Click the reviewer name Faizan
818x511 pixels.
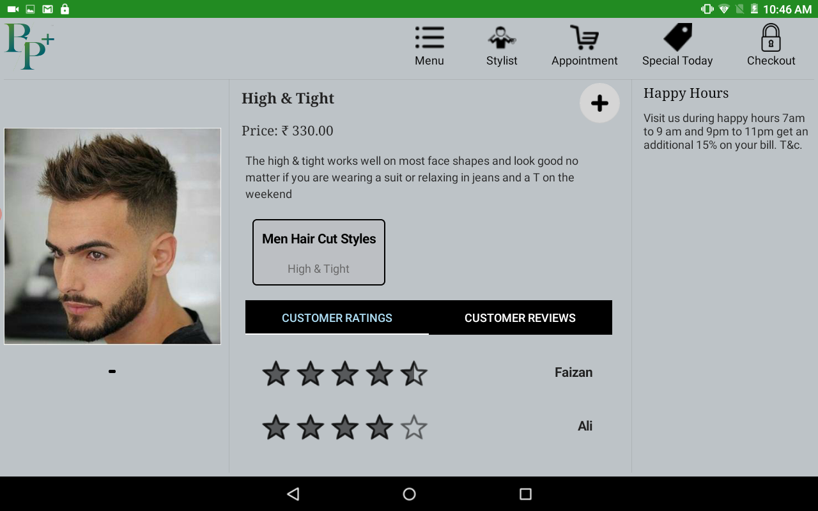click(573, 372)
